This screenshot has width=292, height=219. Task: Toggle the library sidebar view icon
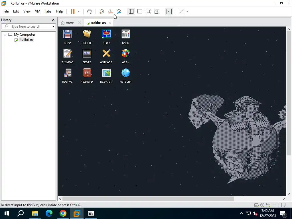[x=131, y=11]
